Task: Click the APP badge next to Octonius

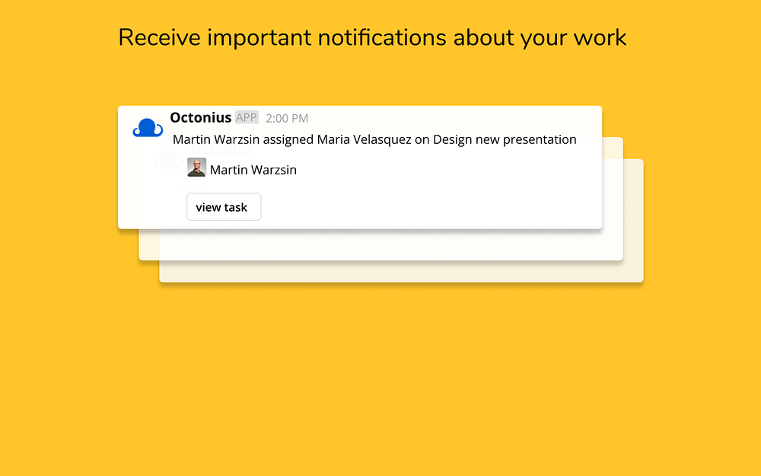Action: coord(247,117)
